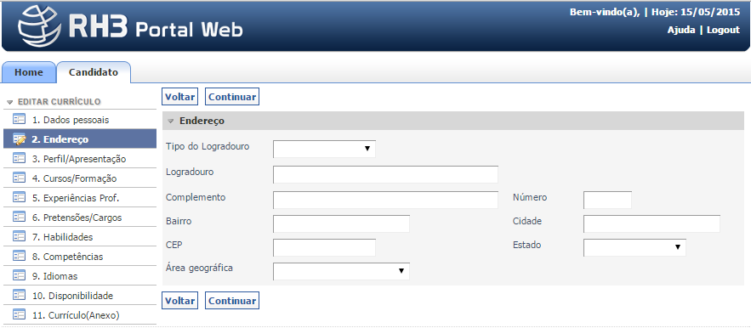Image resolution: width=751 pixels, height=328 pixels.
Task: Open the Estado dropdown
Action: click(634, 247)
